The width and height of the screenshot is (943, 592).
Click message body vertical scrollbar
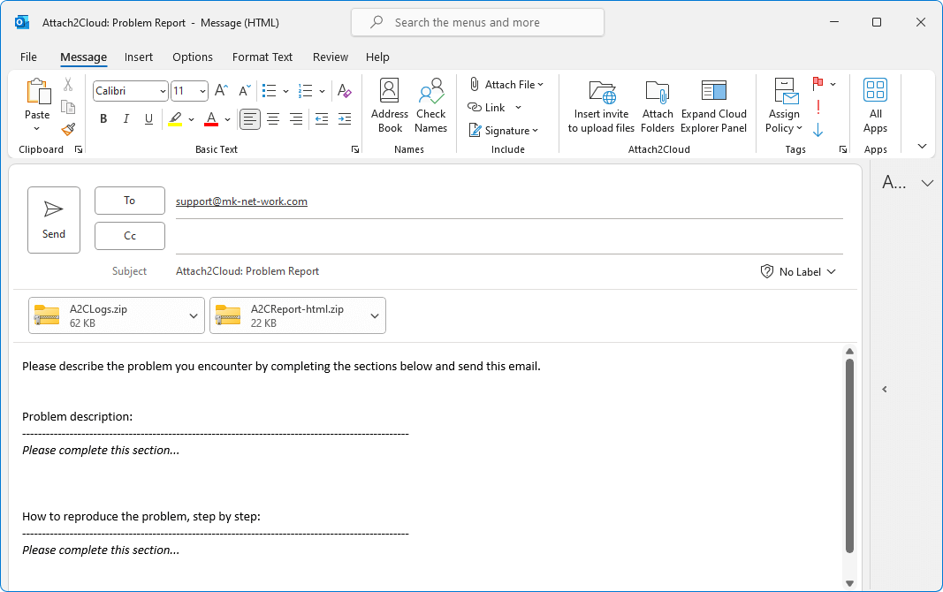pos(849,456)
